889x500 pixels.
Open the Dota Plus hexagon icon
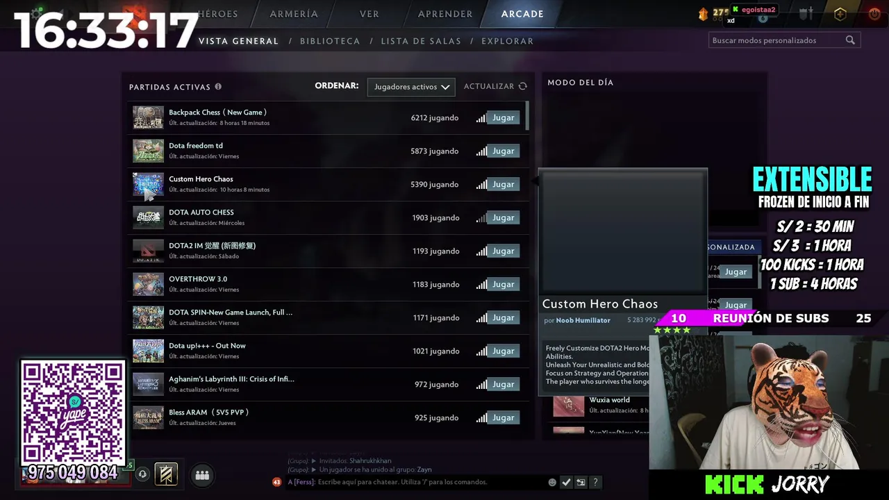(x=840, y=13)
